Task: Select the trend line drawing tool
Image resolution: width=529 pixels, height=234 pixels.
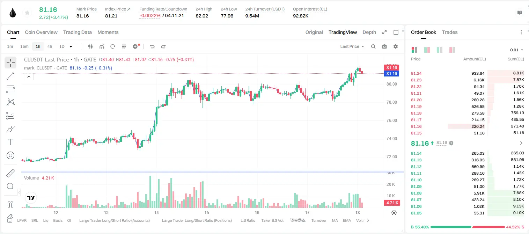Action: click(x=10, y=76)
